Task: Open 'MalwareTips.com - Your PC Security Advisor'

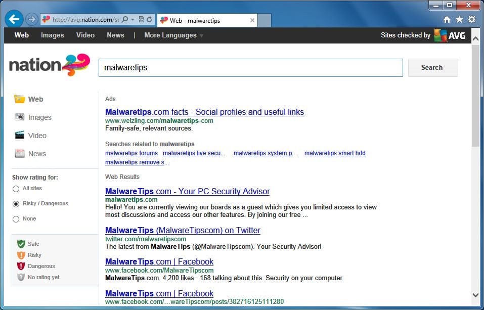Action: pos(187,191)
